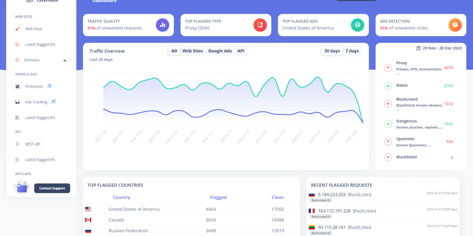Click the Spammer count 930

[x=449, y=142]
